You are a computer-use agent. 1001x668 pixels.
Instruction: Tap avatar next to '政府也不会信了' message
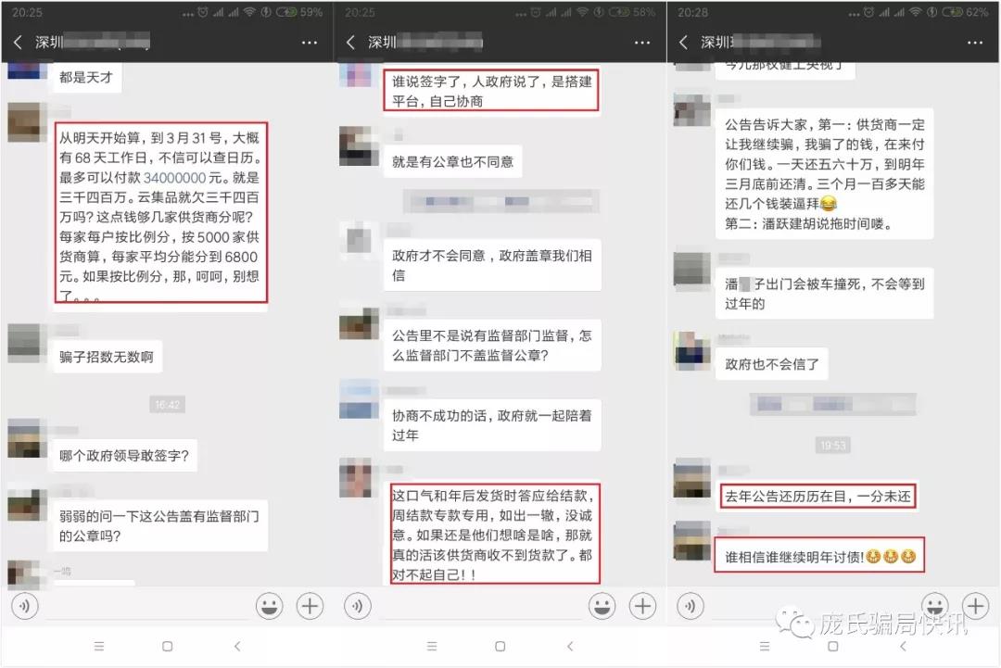point(691,349)
